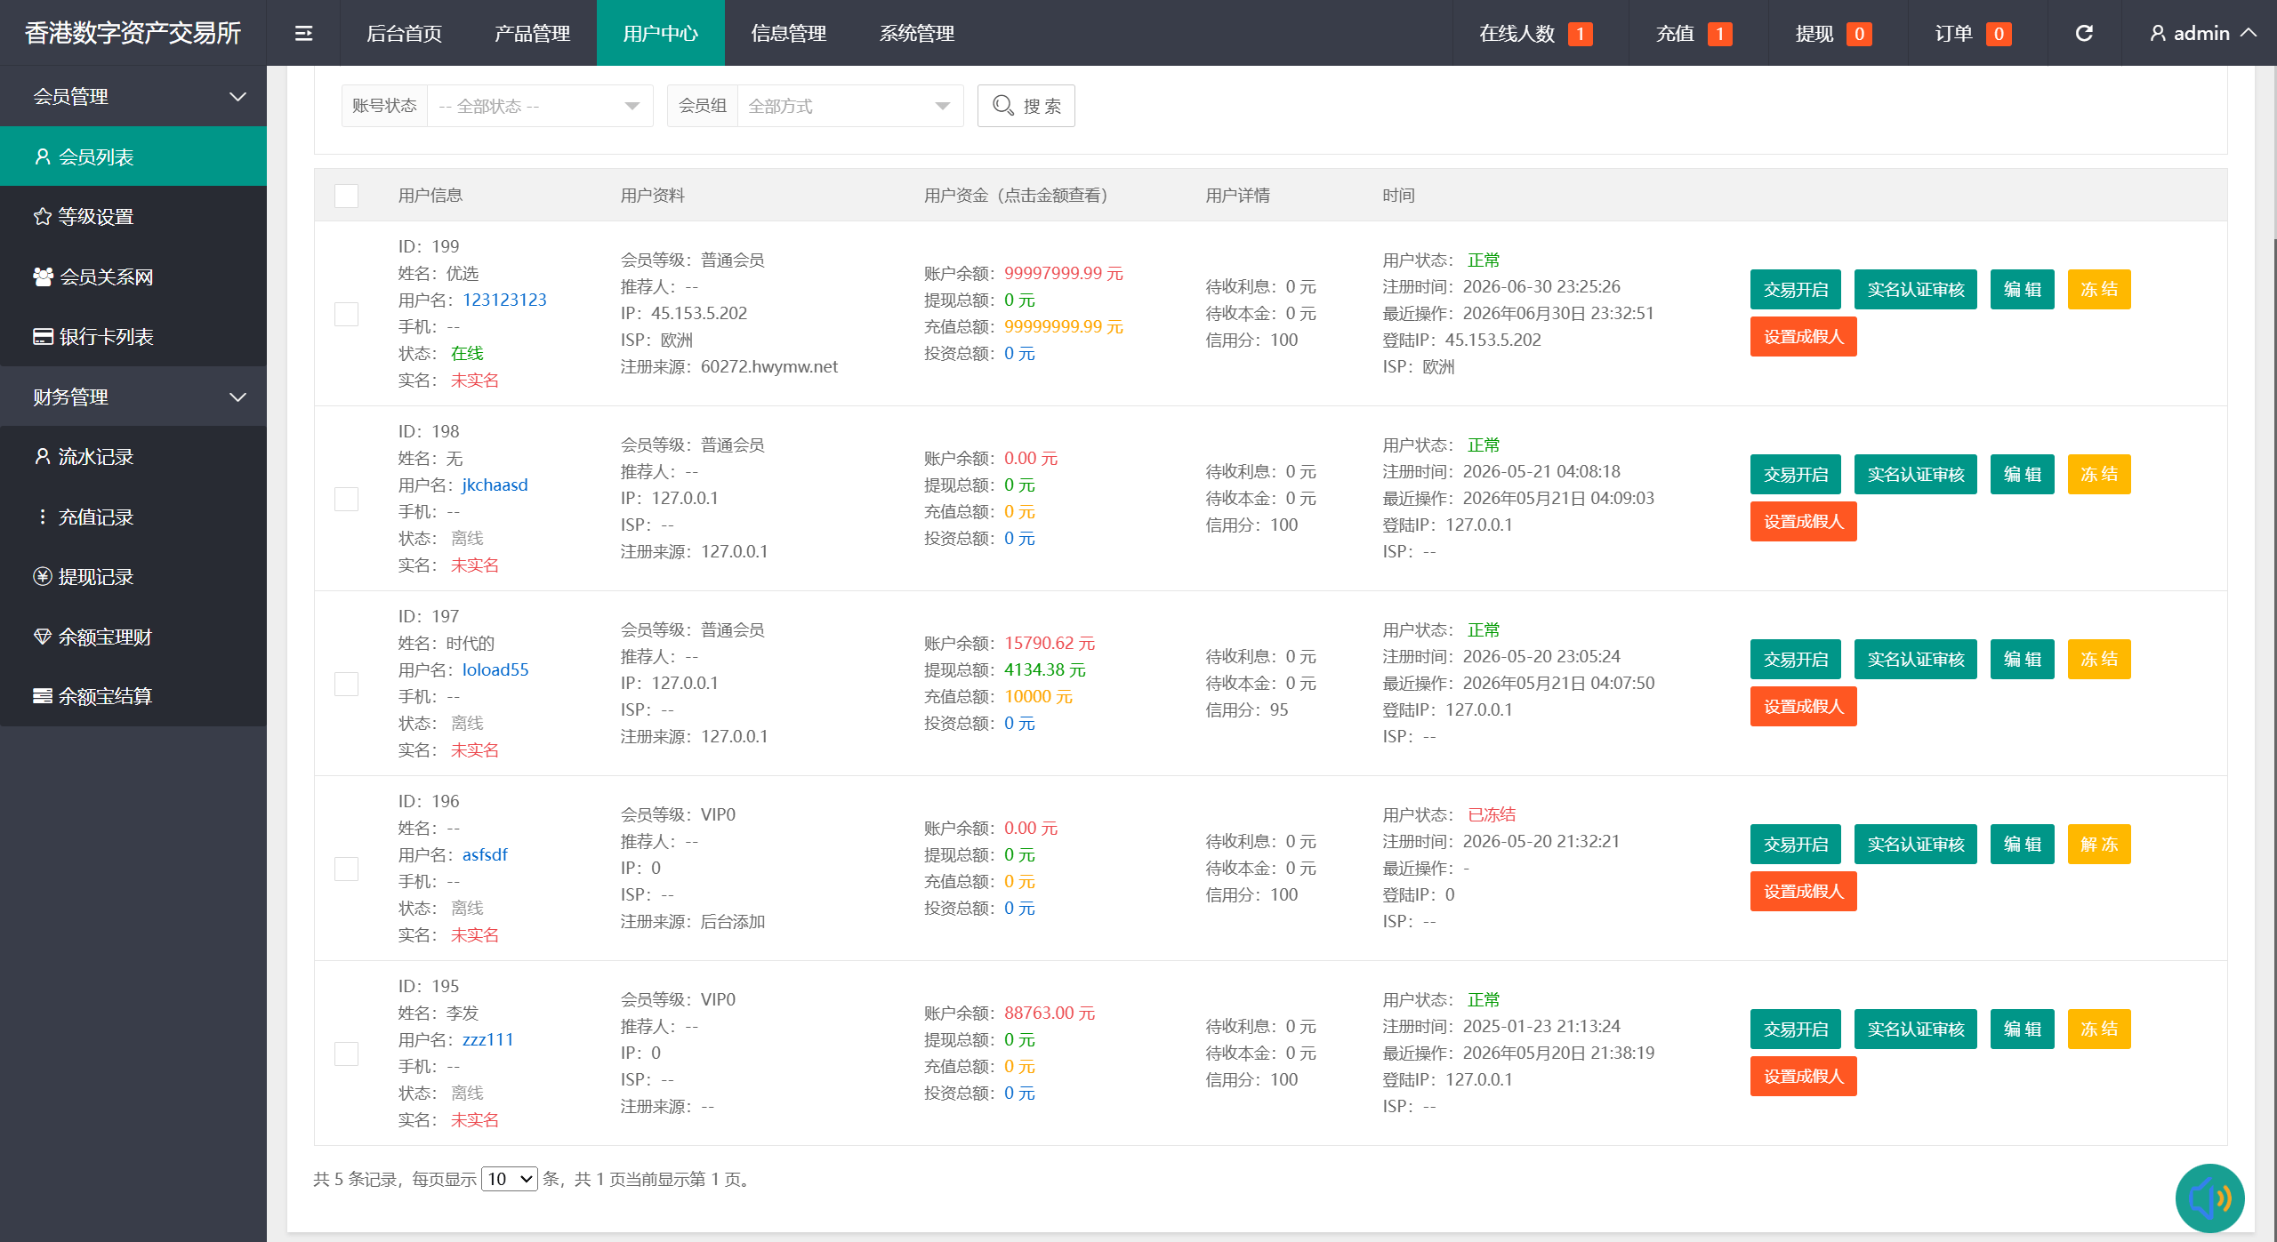Check the box for user ID 196
This screenshot has width=2277, height=1242.
pos(346,869)
